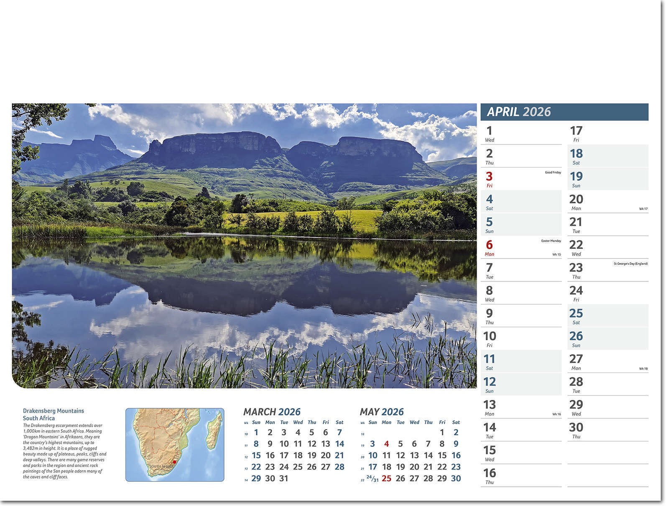Select Good Friday on April 3
Screen dimensions: 666x506
(553, 172)
